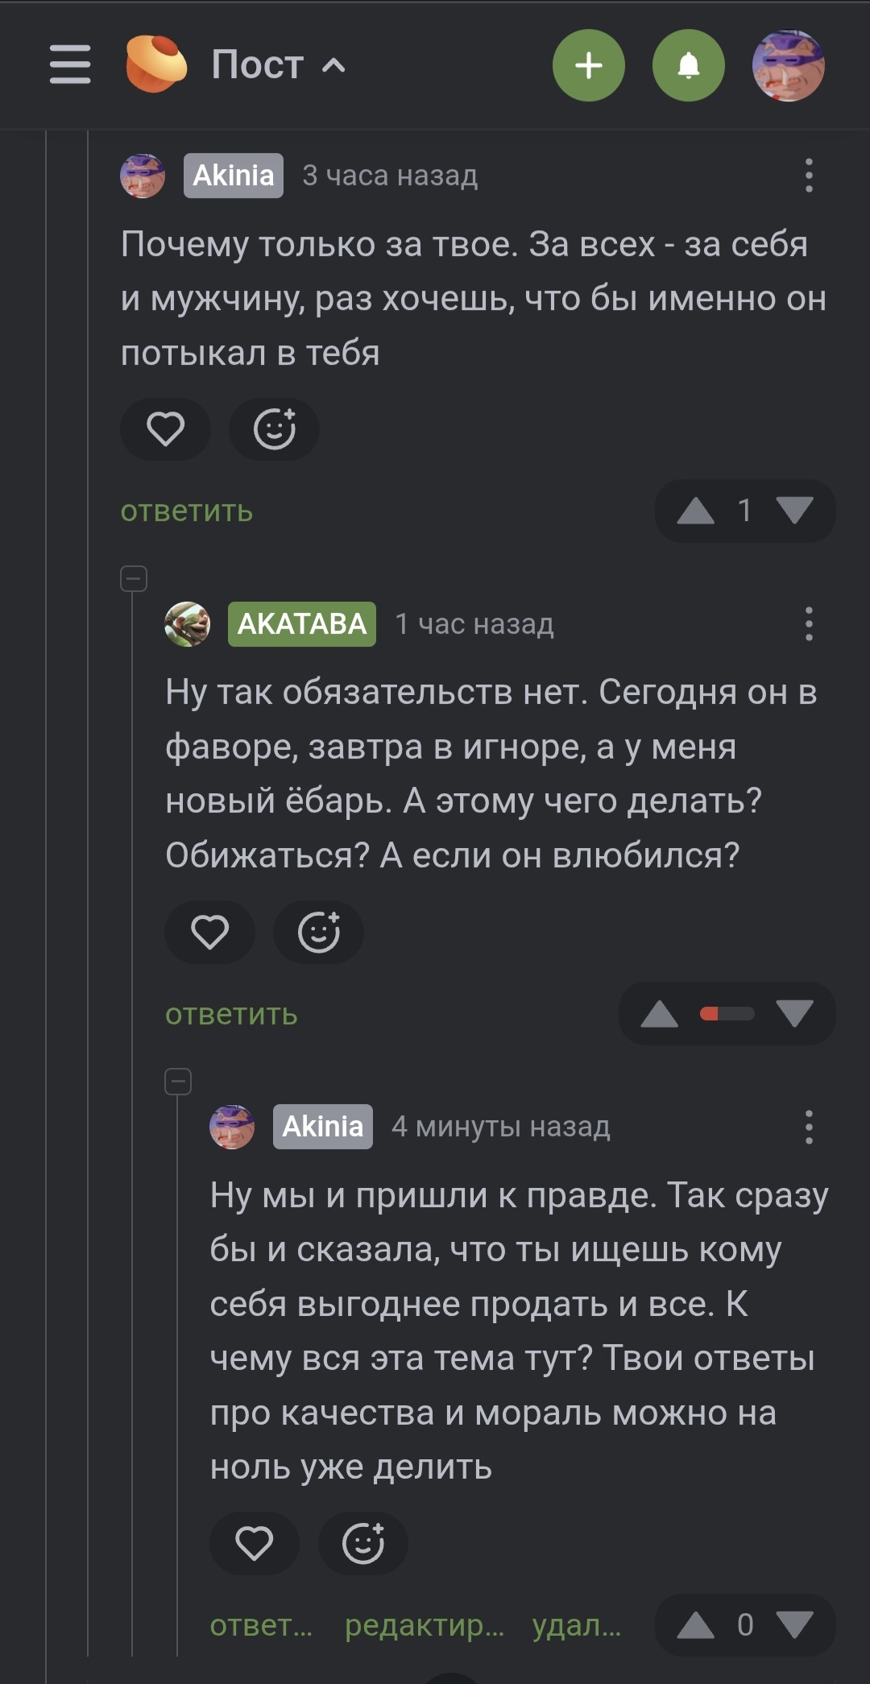Screen dimensions: 870x1684
Task: Heart the first Akinia comment
Action: click(x=165, y=428)
